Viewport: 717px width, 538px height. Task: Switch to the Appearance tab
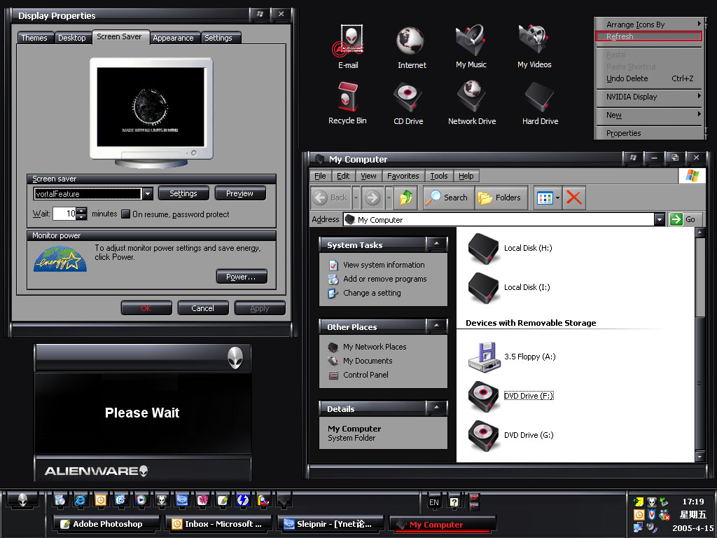[x=174, y=38]
